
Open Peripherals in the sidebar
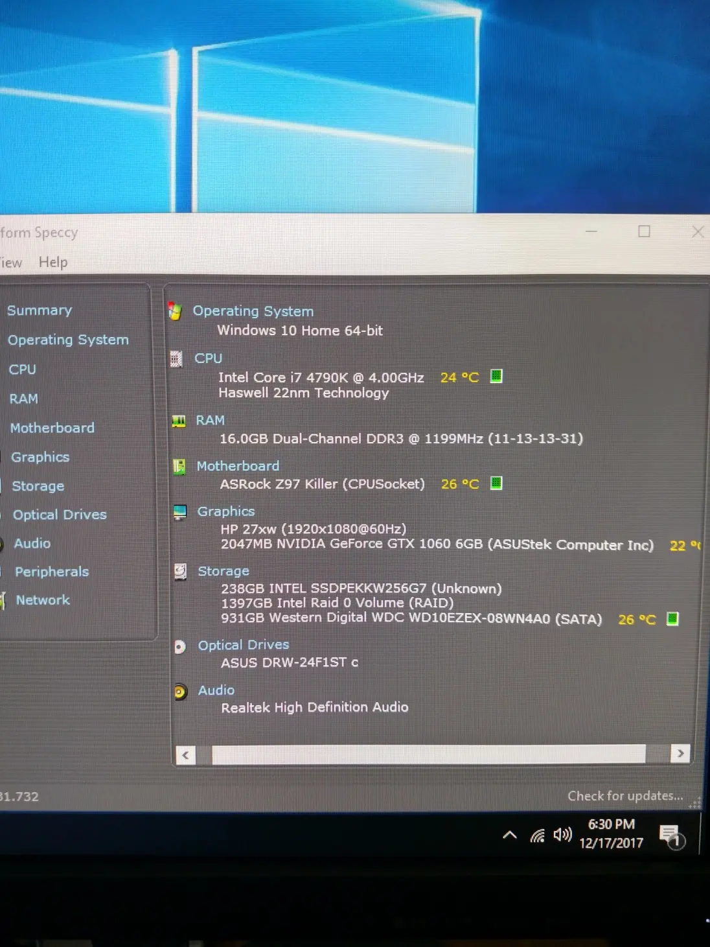click(x=52, y=572)
